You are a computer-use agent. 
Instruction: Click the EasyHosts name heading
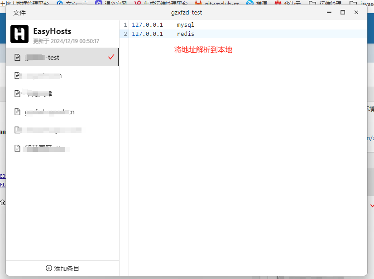(x=52, y=31)
